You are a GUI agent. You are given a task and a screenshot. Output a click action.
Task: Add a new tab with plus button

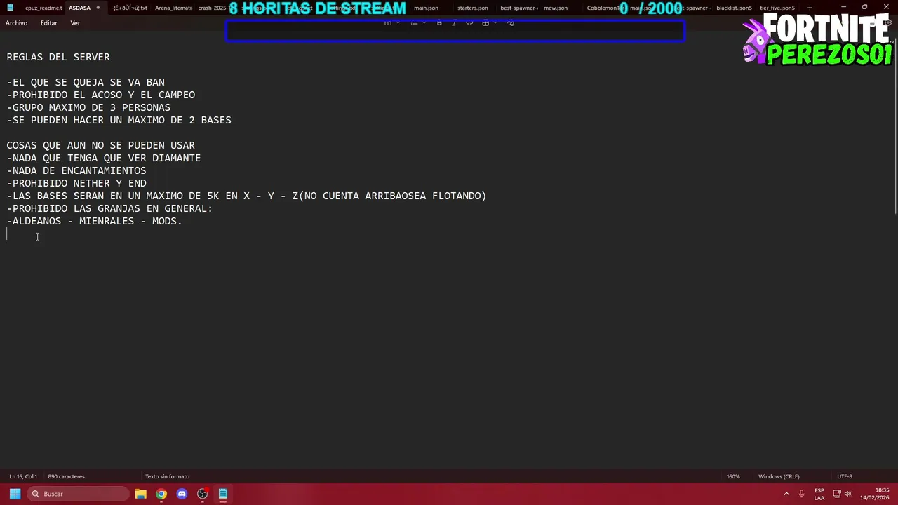810,8
